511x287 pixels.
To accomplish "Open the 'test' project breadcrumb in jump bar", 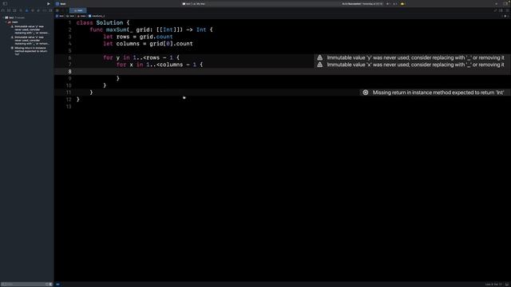I will click(60, 16).
